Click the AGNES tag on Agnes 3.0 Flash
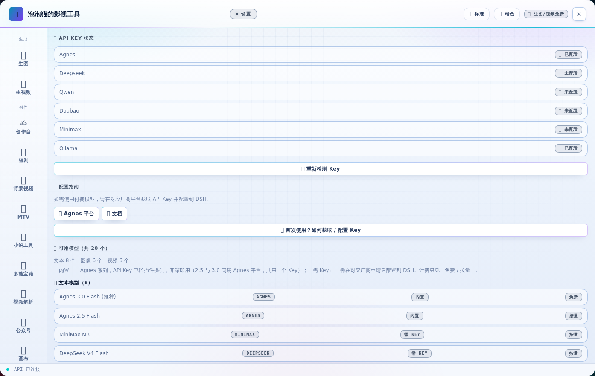This screenshot has height=376, width=595. pyautogui.click(x=264, y=297)
